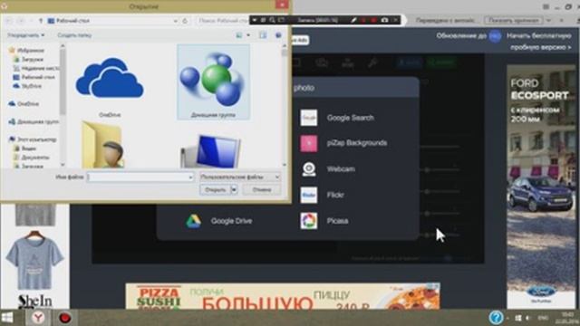Choose piZap Backgrounds photo source

[x=343, y=143]
